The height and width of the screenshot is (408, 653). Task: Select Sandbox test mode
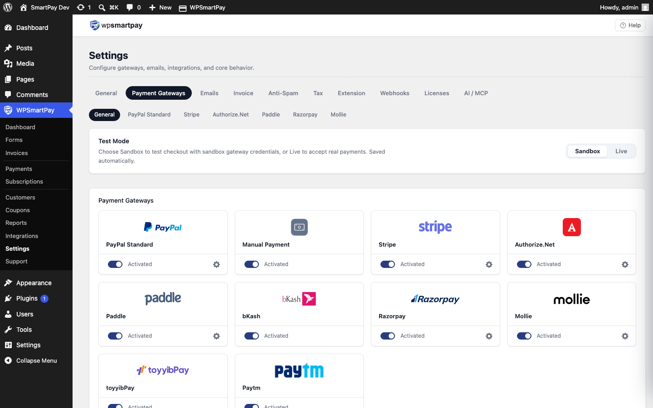pos(587,151)
